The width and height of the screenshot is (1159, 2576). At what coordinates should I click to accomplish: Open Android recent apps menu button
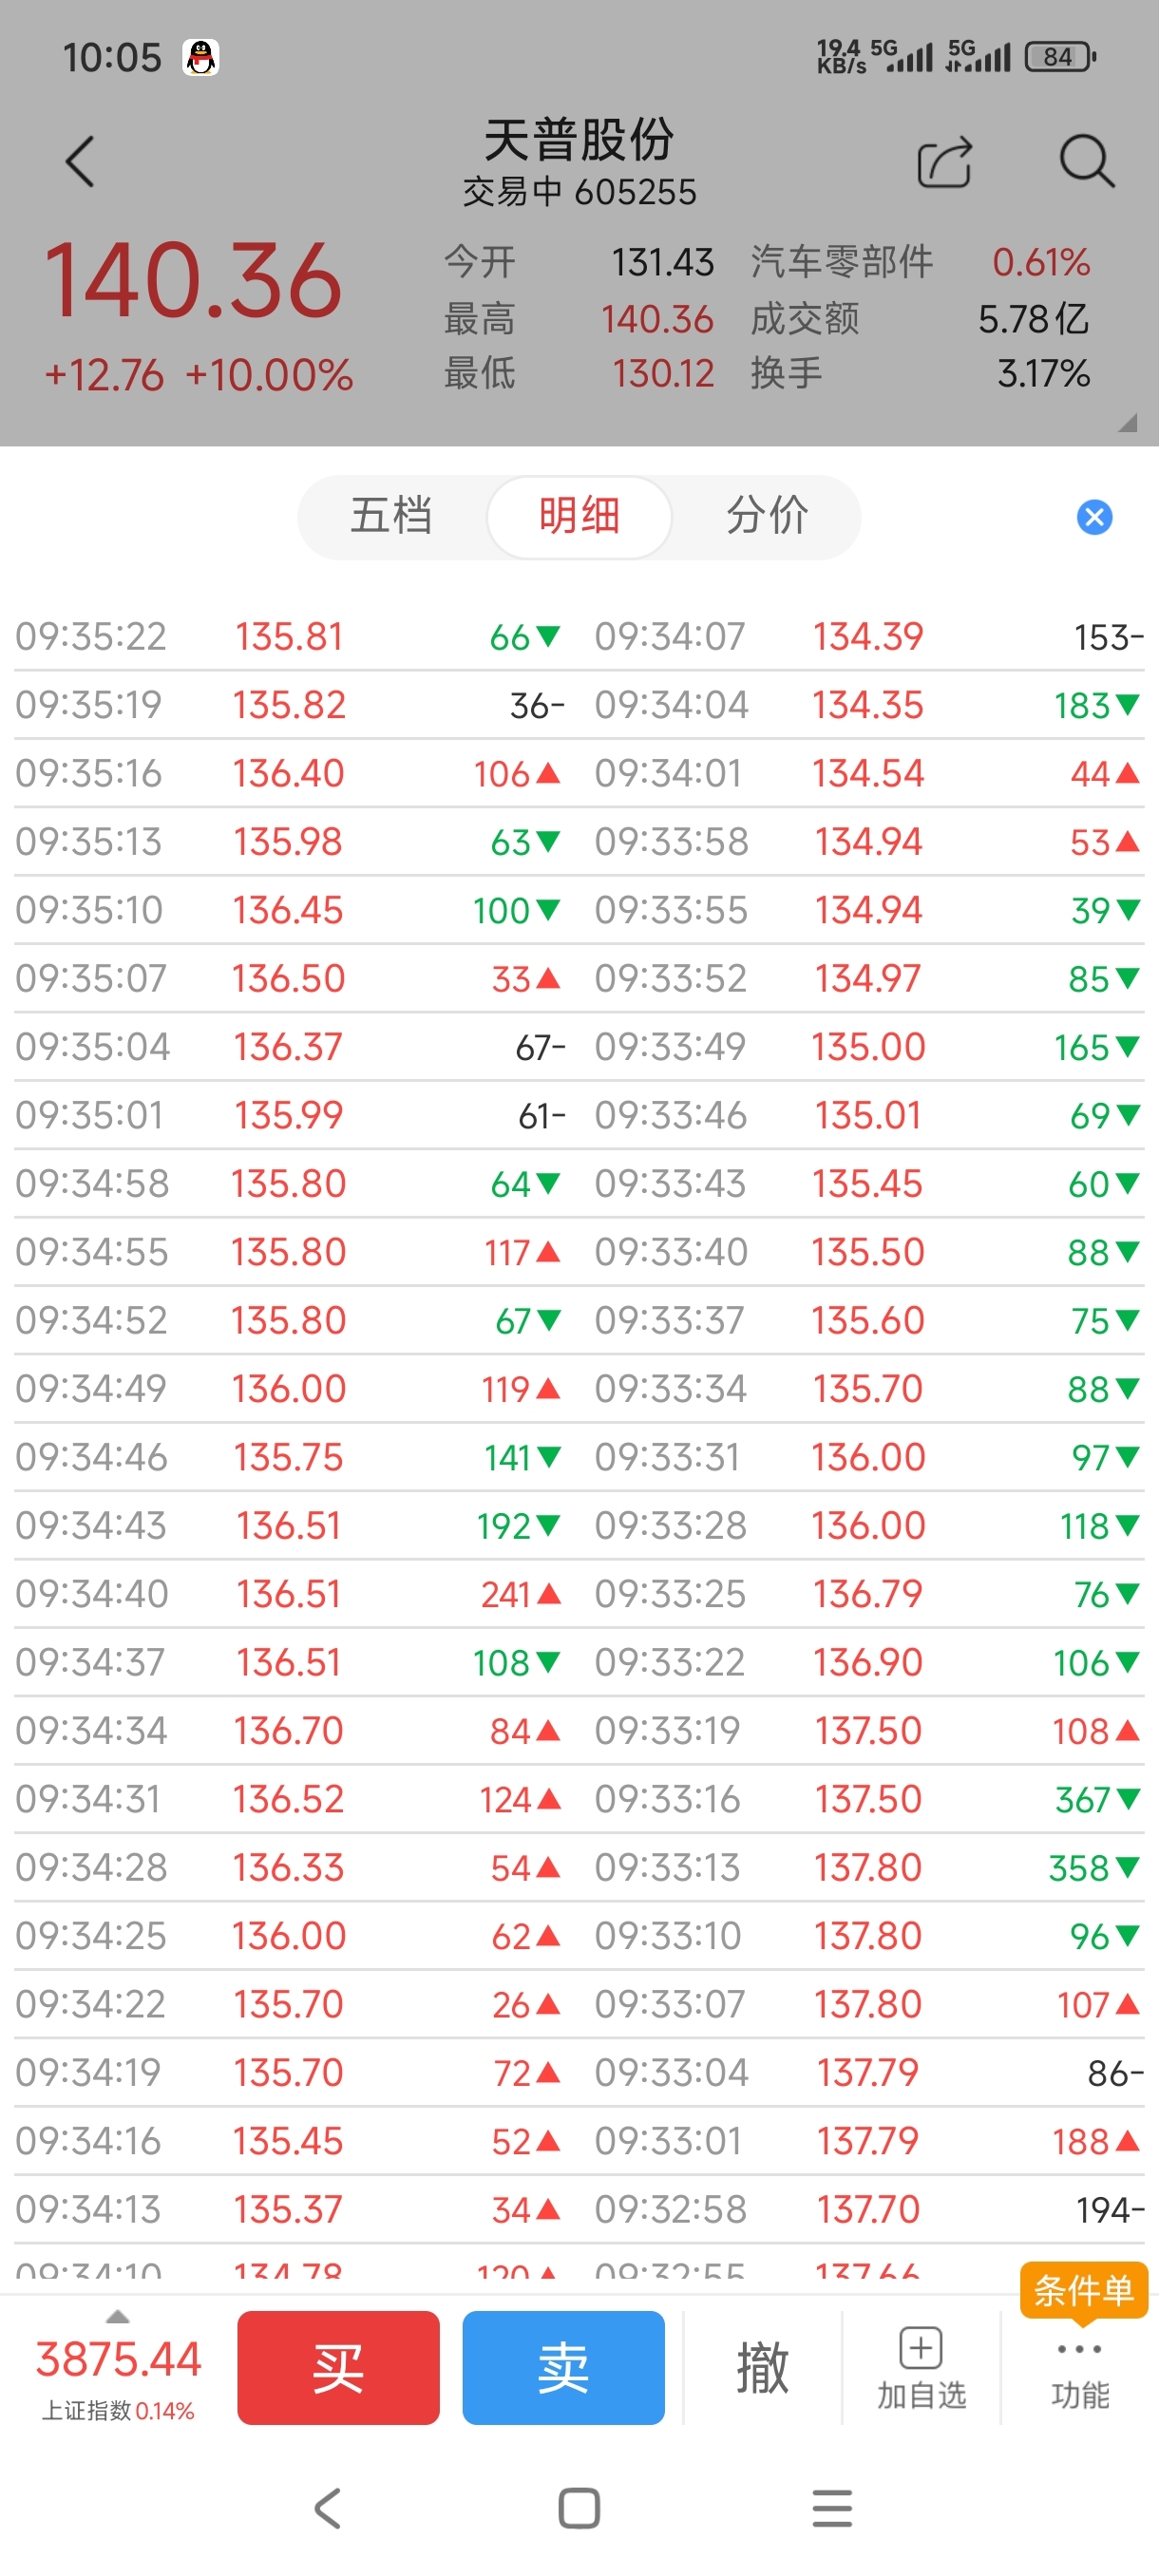pyautogui.click(x=832, y=2508)
